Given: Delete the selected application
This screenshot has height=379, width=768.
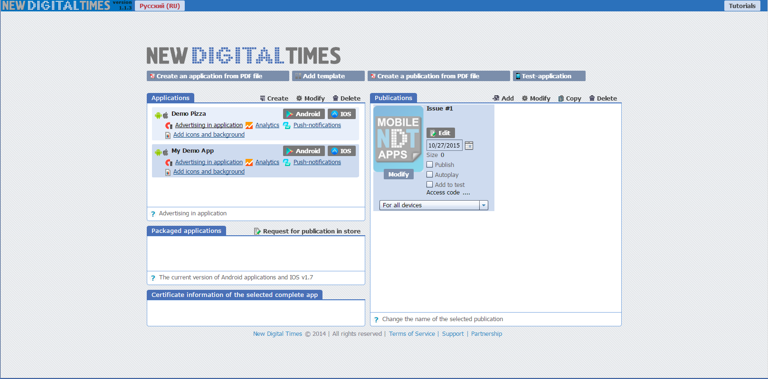Looking at the screenshot, I should [x=346, y=99].
